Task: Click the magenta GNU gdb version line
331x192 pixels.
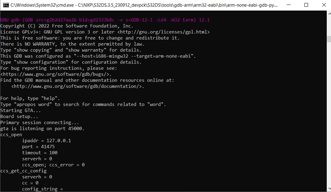Action: click(x=105, y=20)
